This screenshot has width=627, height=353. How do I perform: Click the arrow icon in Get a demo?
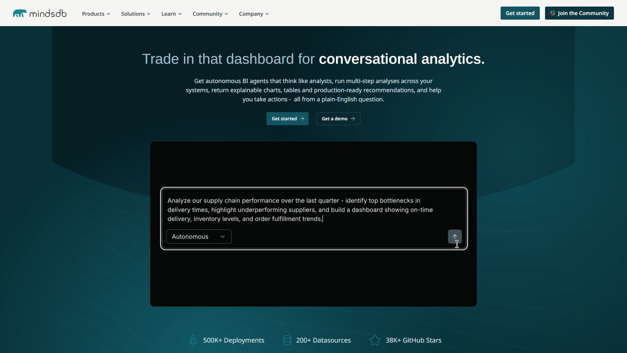353,119
